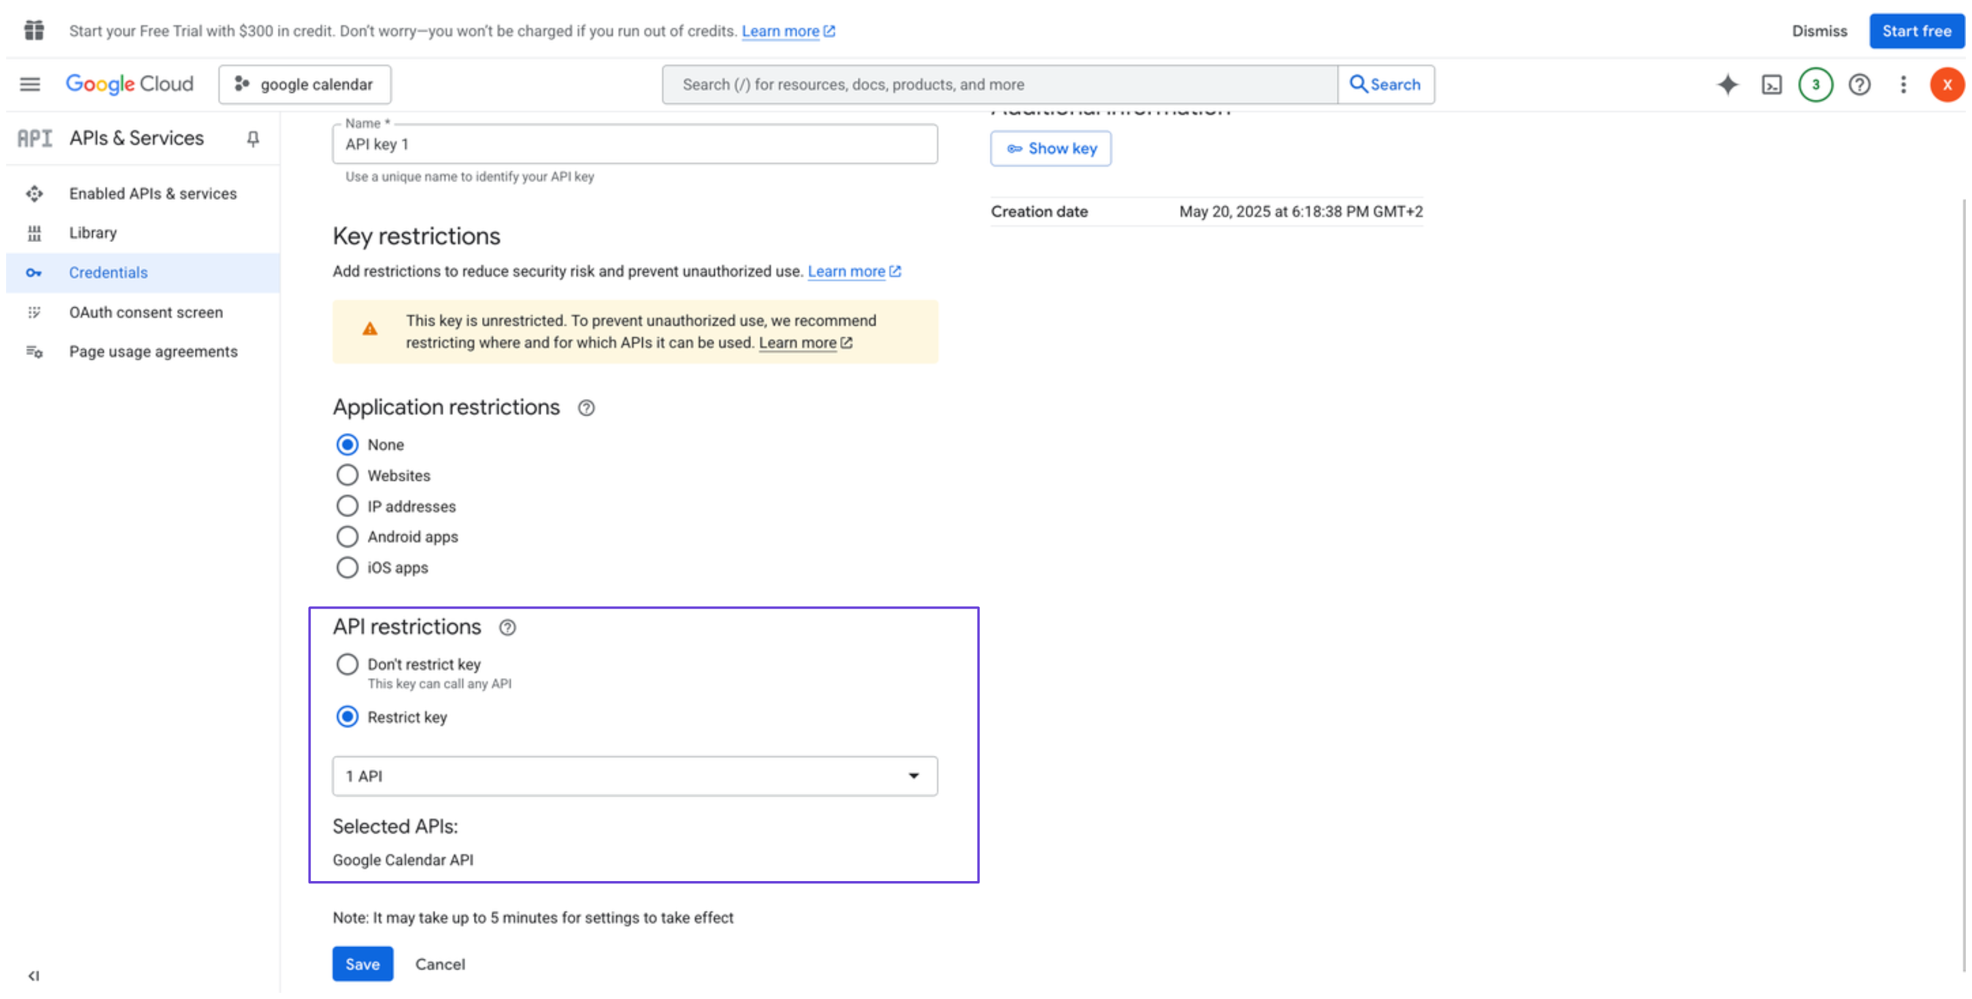This screenshot has width=1972, height=999.
Task: Click the user account avatar
Action: 1946,84
